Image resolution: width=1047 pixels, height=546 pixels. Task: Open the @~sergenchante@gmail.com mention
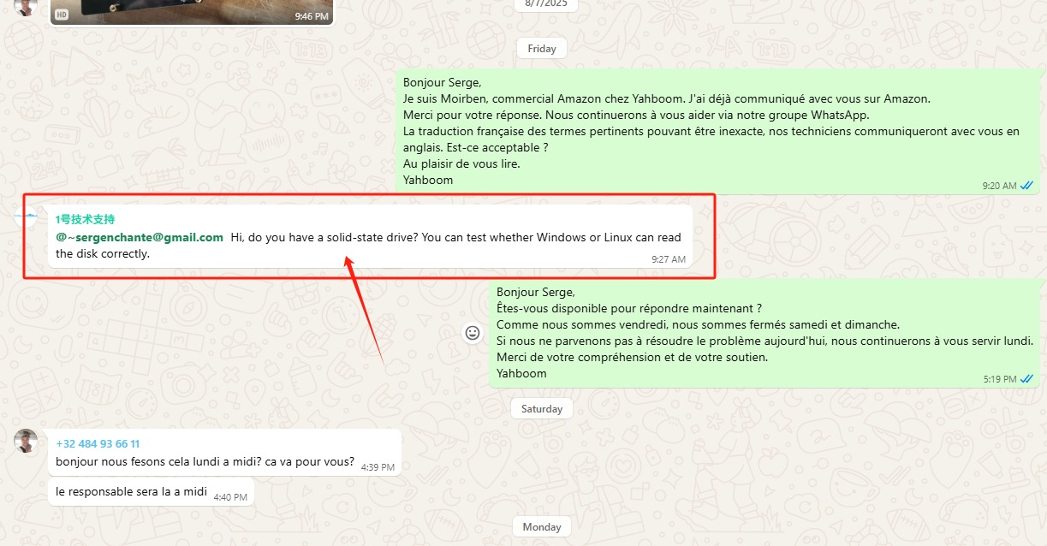(x=140, y=237)
